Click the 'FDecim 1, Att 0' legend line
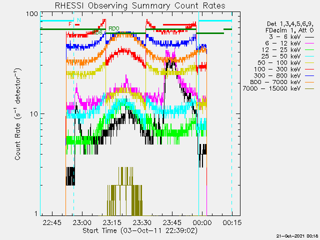Image resolution: width=320 pixels, height=240 pixels. coord(289,30)
